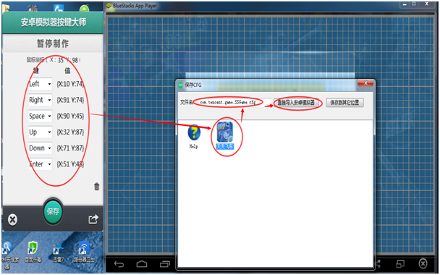The width and height of the screenshot is (440, 275).
Task: Expand the Right key dropdown
Action: pyautogui.click(x=40, y=100)
